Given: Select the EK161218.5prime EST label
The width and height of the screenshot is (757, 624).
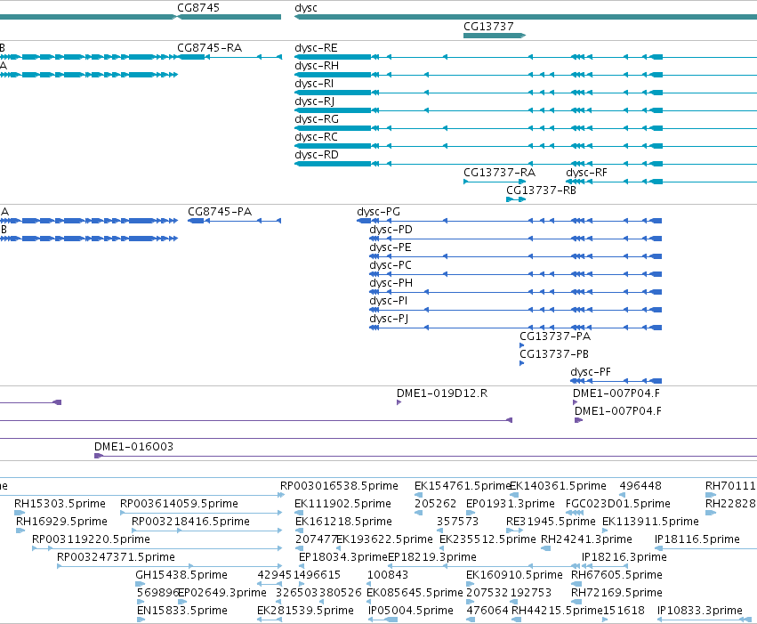Looking at the screenshot, I should (x=343, y=522).
